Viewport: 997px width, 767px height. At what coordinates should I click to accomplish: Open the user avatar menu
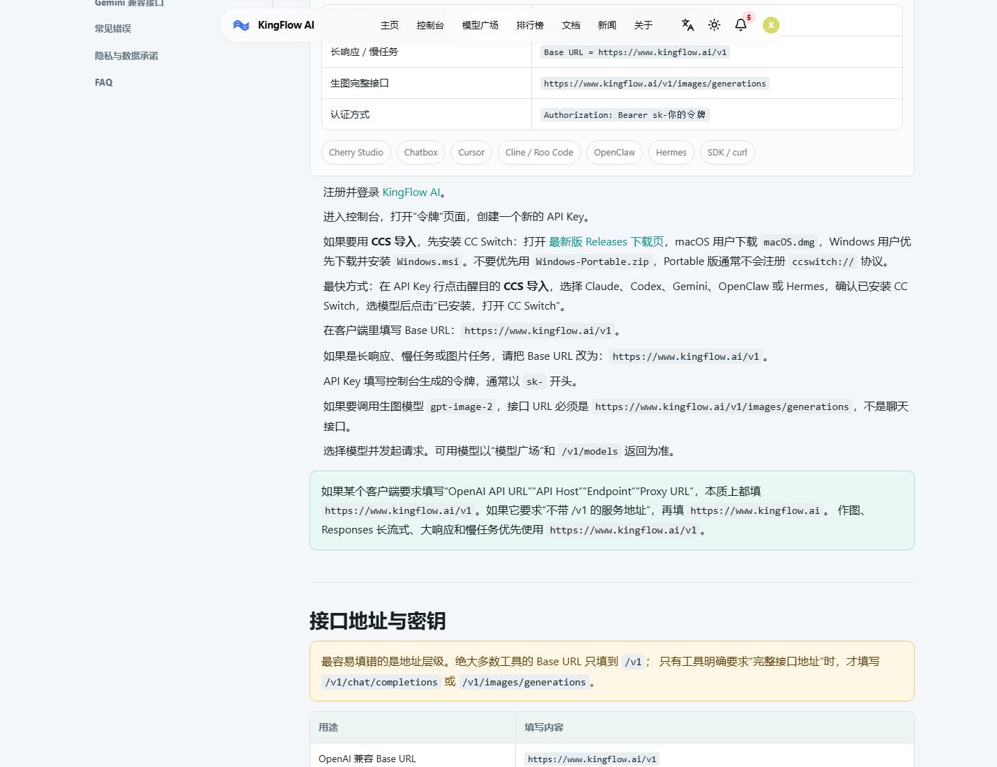770,25
